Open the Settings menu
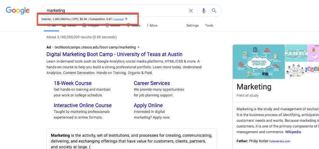This screenshot has width=319, height=149. [x=192, y=26]
